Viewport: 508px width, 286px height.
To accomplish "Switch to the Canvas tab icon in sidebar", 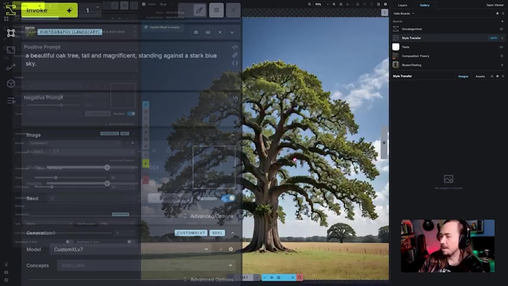I will click(x=11, y=33).
